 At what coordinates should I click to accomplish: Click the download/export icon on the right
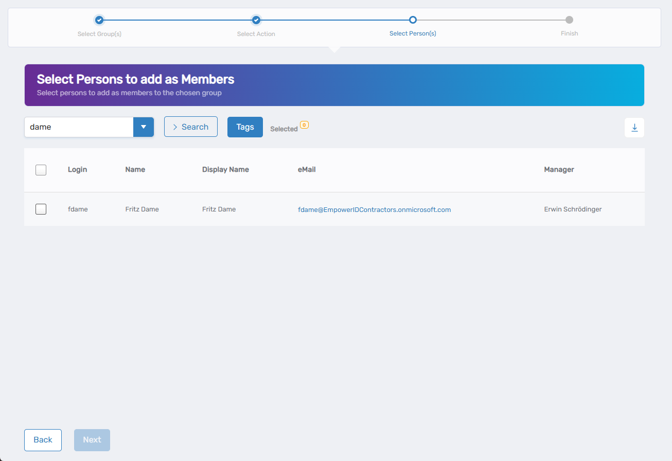pyautogui.click(x=634, y=127)
